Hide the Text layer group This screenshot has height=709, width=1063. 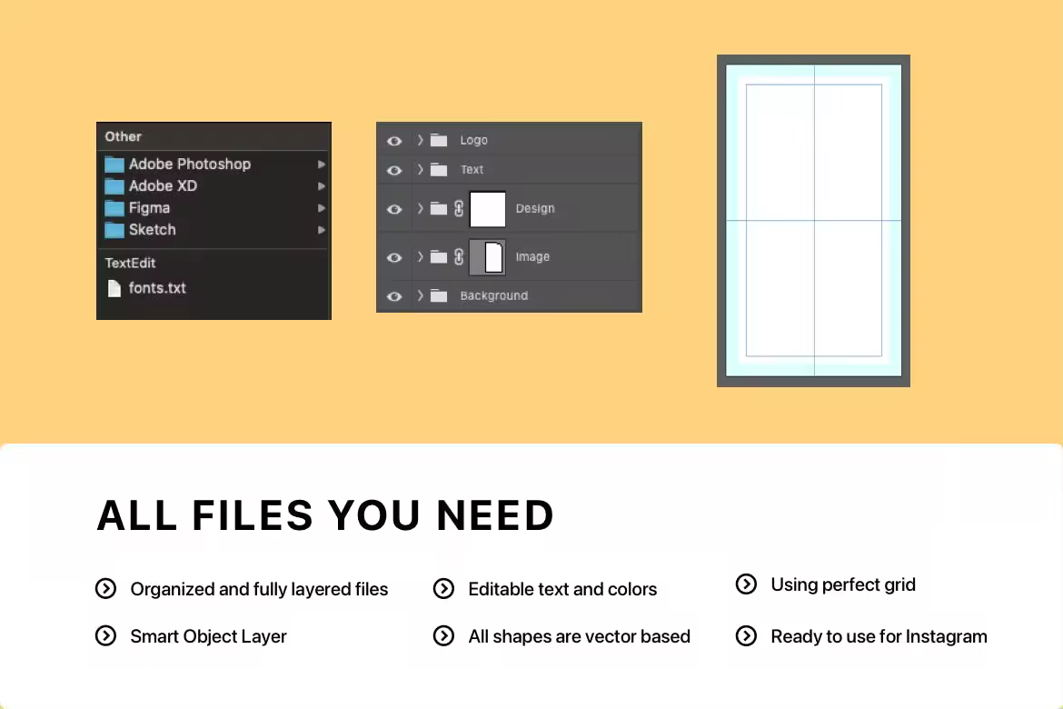(394, 170)
